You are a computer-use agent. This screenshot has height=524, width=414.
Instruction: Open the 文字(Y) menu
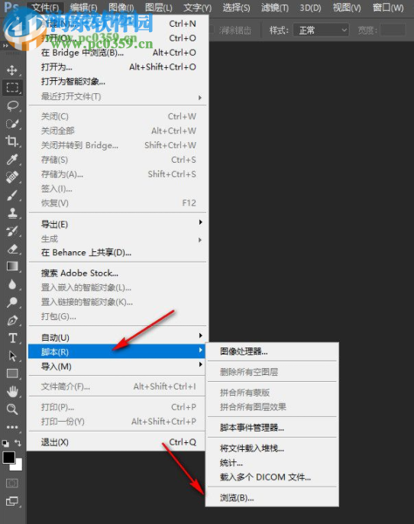point(198,8)
